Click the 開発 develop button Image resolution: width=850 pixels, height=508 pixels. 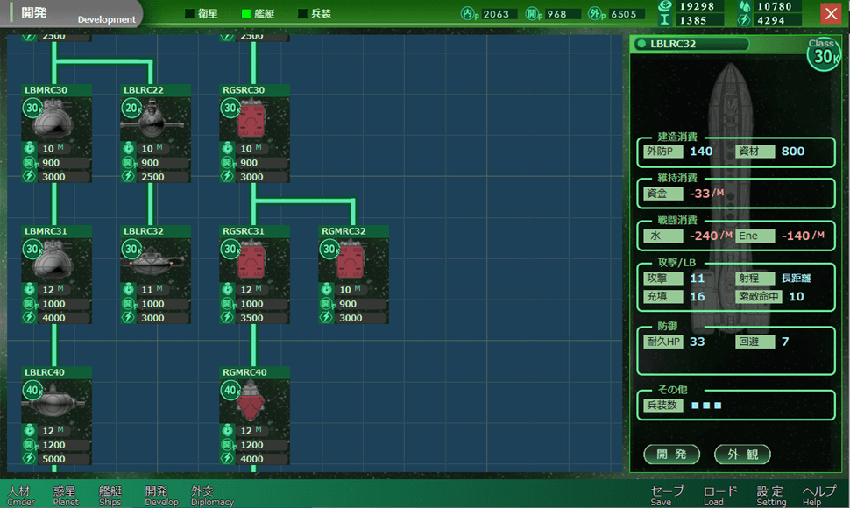pyautogui.click(x=671, y=455)
